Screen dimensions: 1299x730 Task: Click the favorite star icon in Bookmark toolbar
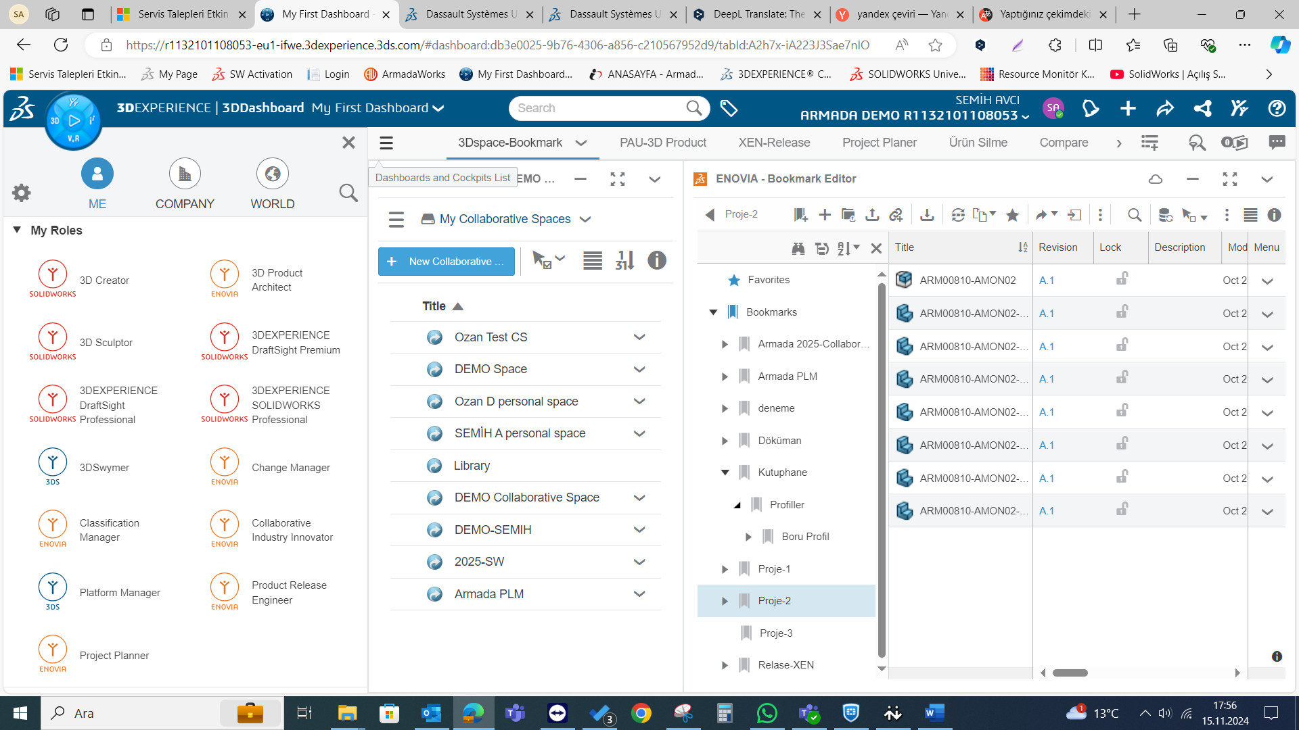[x=1012, y=215]
